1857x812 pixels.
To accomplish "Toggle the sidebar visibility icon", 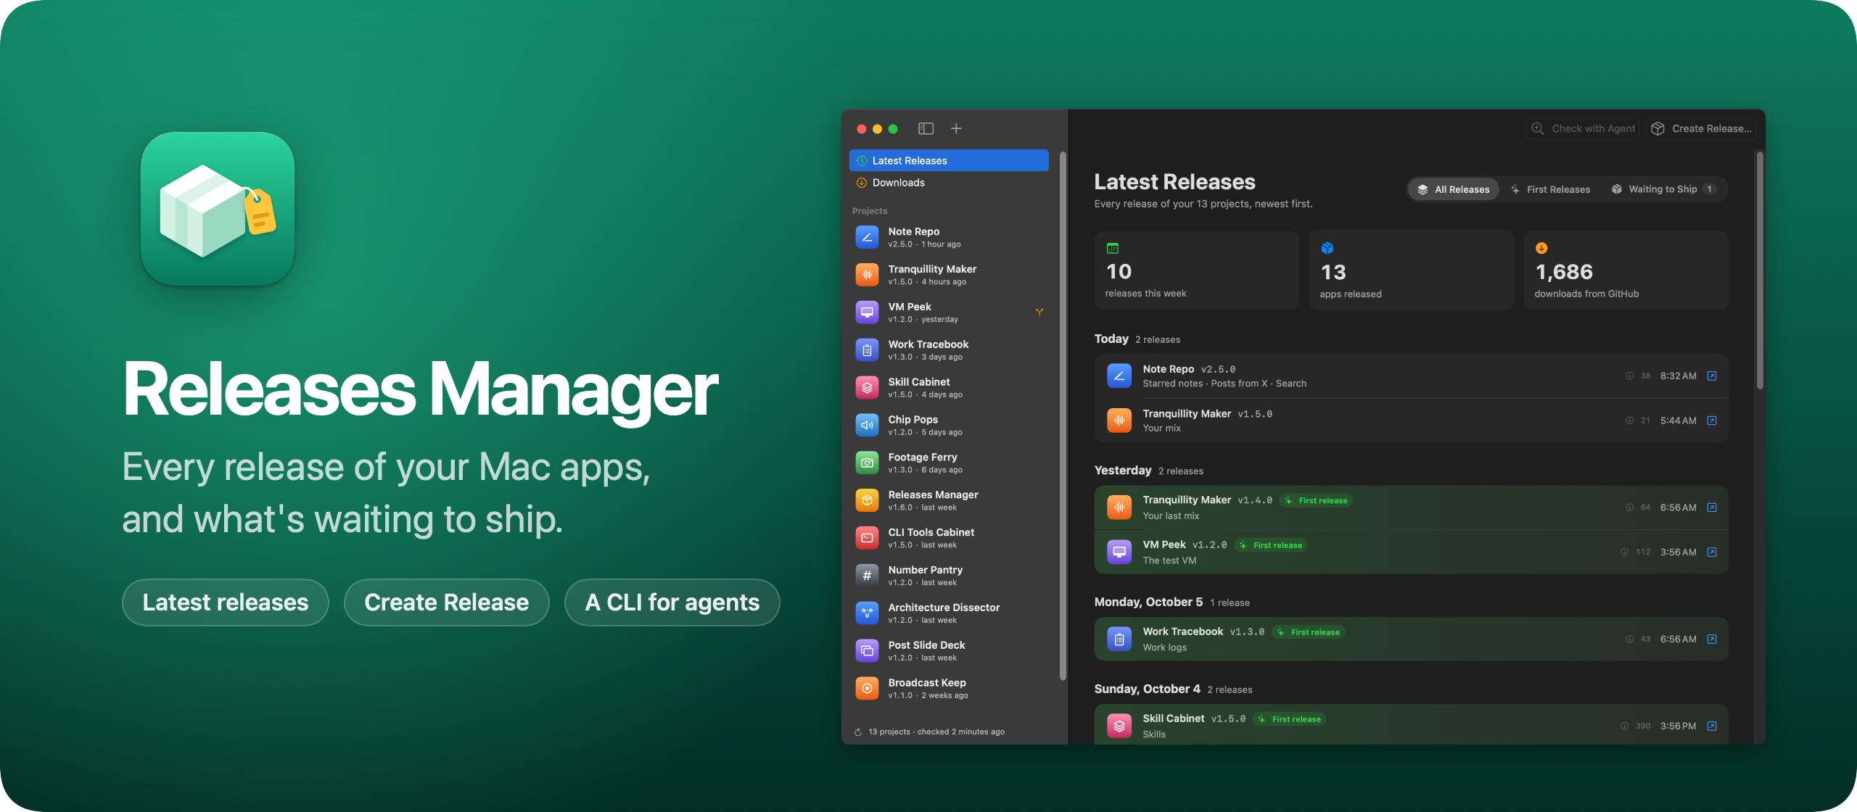I will [926, 128].
